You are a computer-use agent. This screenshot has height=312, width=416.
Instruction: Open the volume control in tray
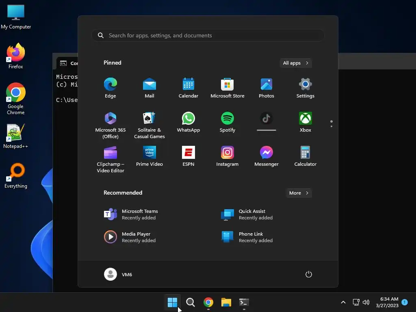[366, 302]
